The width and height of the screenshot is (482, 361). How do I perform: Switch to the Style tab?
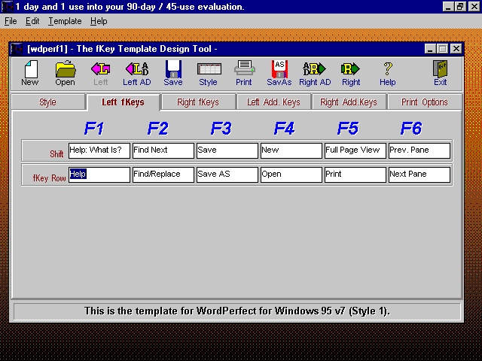(47, 102)
